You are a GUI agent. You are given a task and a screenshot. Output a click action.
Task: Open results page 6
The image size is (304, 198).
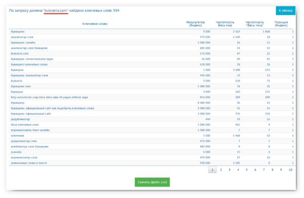tap(255, 170)
